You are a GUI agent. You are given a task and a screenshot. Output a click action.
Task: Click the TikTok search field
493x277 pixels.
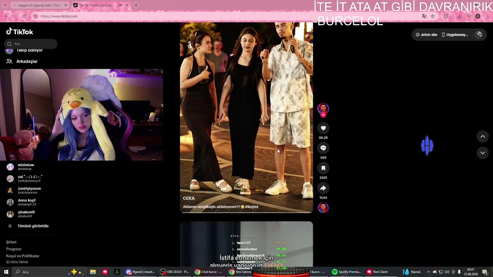[31, 44]
